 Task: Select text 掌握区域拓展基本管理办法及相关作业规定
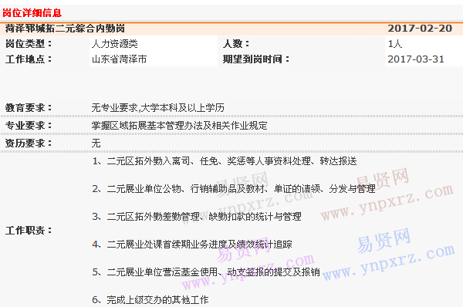179,126
